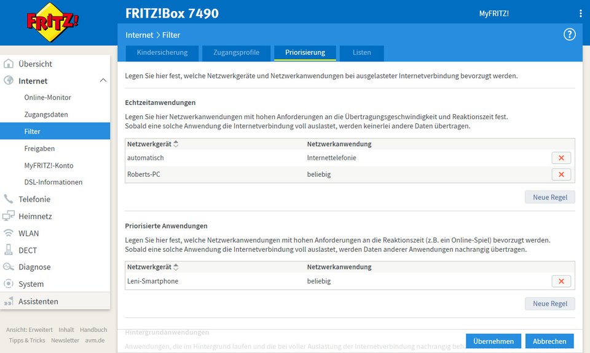Add Neue Regel under Priorisierte Anwendungen
Viewport: 590px width, 353px height.
[549, 304]
